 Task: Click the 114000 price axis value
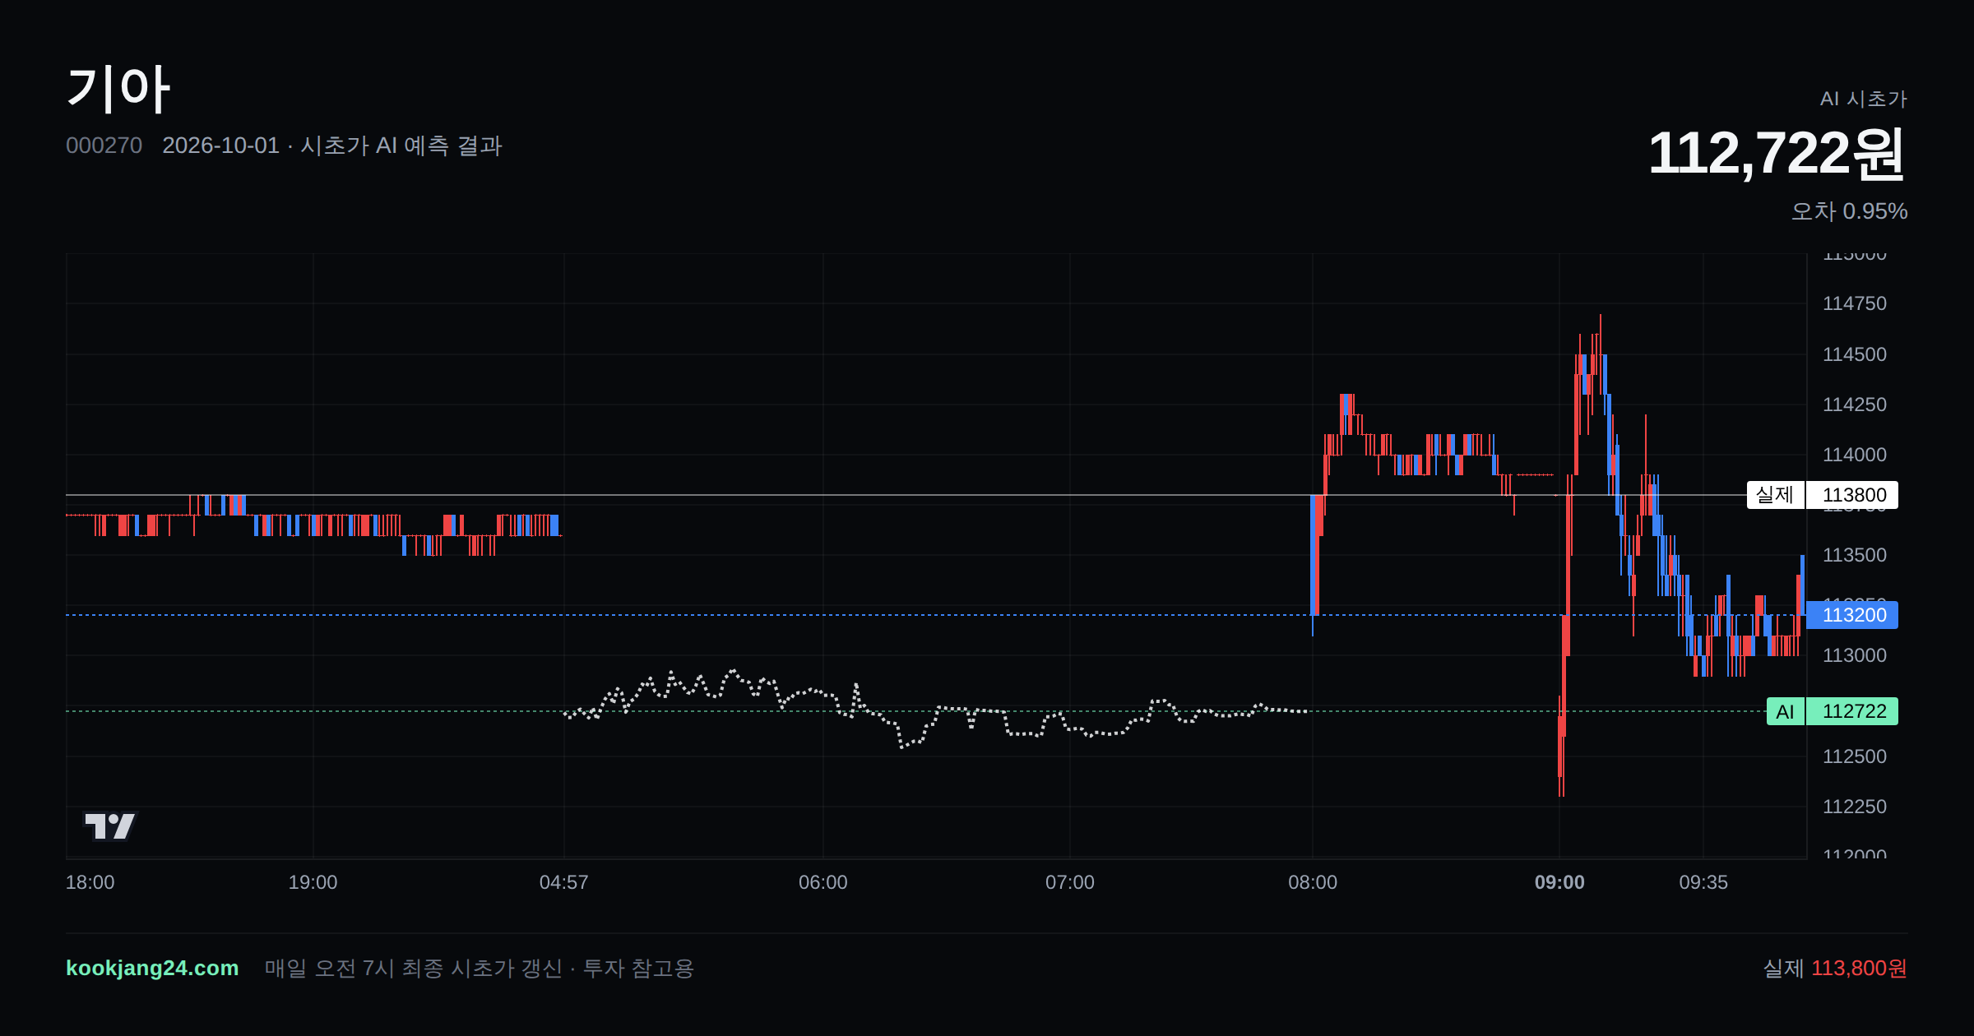(x=1855, y=455)
